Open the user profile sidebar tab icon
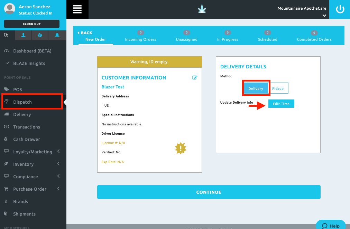The height and width of the screenshot is (229, 350). click(23, 35)
